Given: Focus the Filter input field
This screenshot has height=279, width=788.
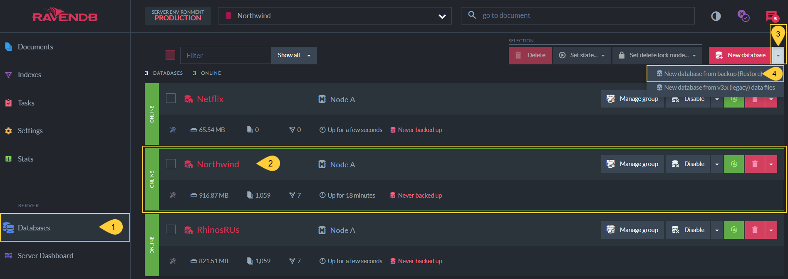Looking at the screenshot, I should click(225, 55).
